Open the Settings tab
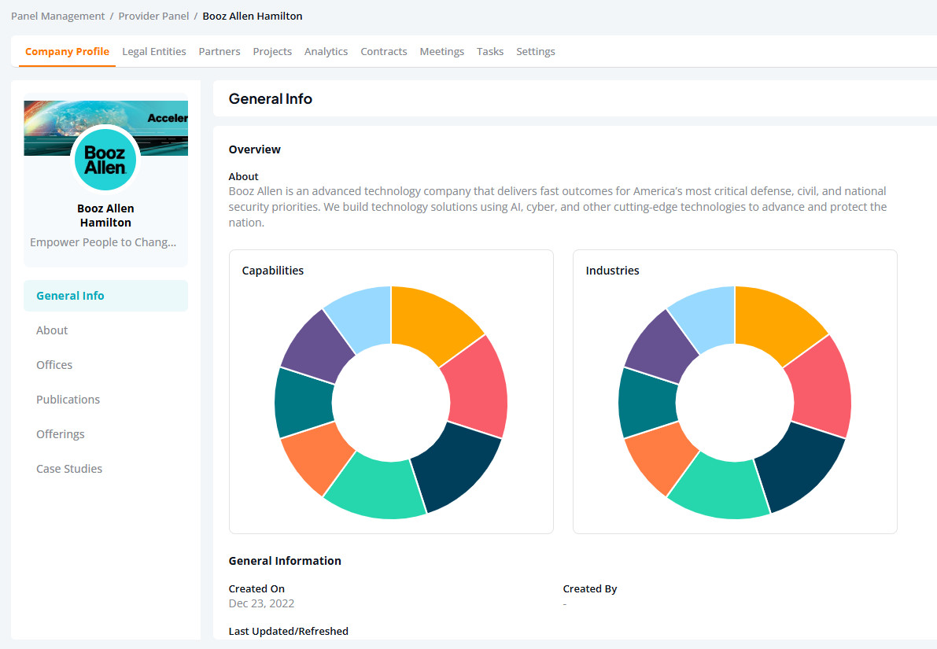Viewport: 937px width, 649px height. [x=536, y=51]
